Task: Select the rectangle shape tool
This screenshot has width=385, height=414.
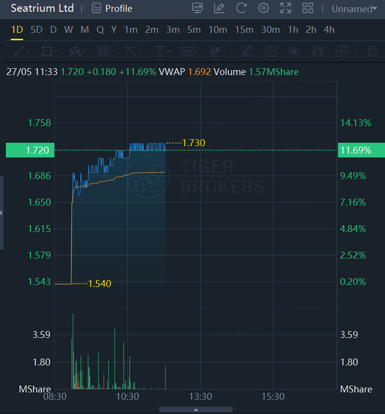Action: 47,51
